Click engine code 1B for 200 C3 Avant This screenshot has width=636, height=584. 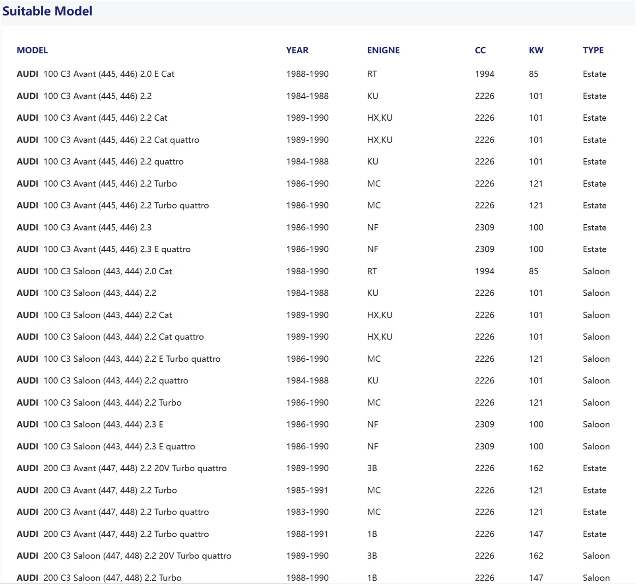coord(372,534)
